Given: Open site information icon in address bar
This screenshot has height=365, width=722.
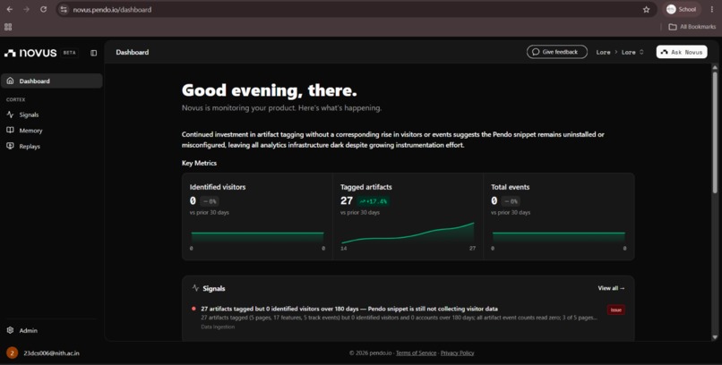Looking at the screenshot, I should pyautogui.click(x=64, y=9).
